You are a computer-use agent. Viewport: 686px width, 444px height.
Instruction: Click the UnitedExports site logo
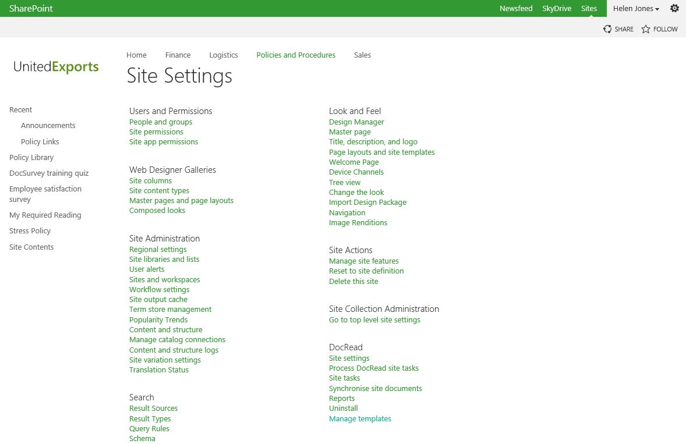pos(56,67)
